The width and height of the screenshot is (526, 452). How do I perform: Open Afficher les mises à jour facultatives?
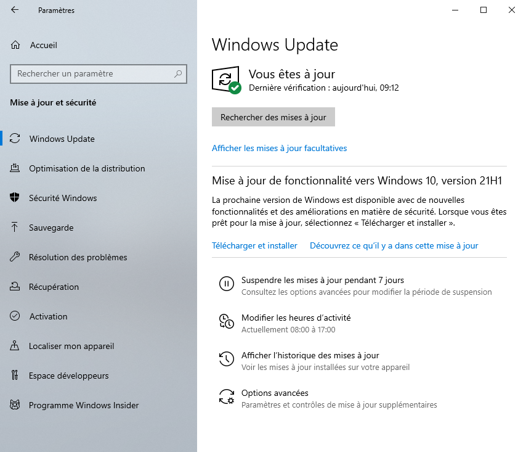279,148
